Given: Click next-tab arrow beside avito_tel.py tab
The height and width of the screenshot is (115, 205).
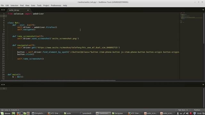Looking at the screenshot, I should tap(4, 10).
